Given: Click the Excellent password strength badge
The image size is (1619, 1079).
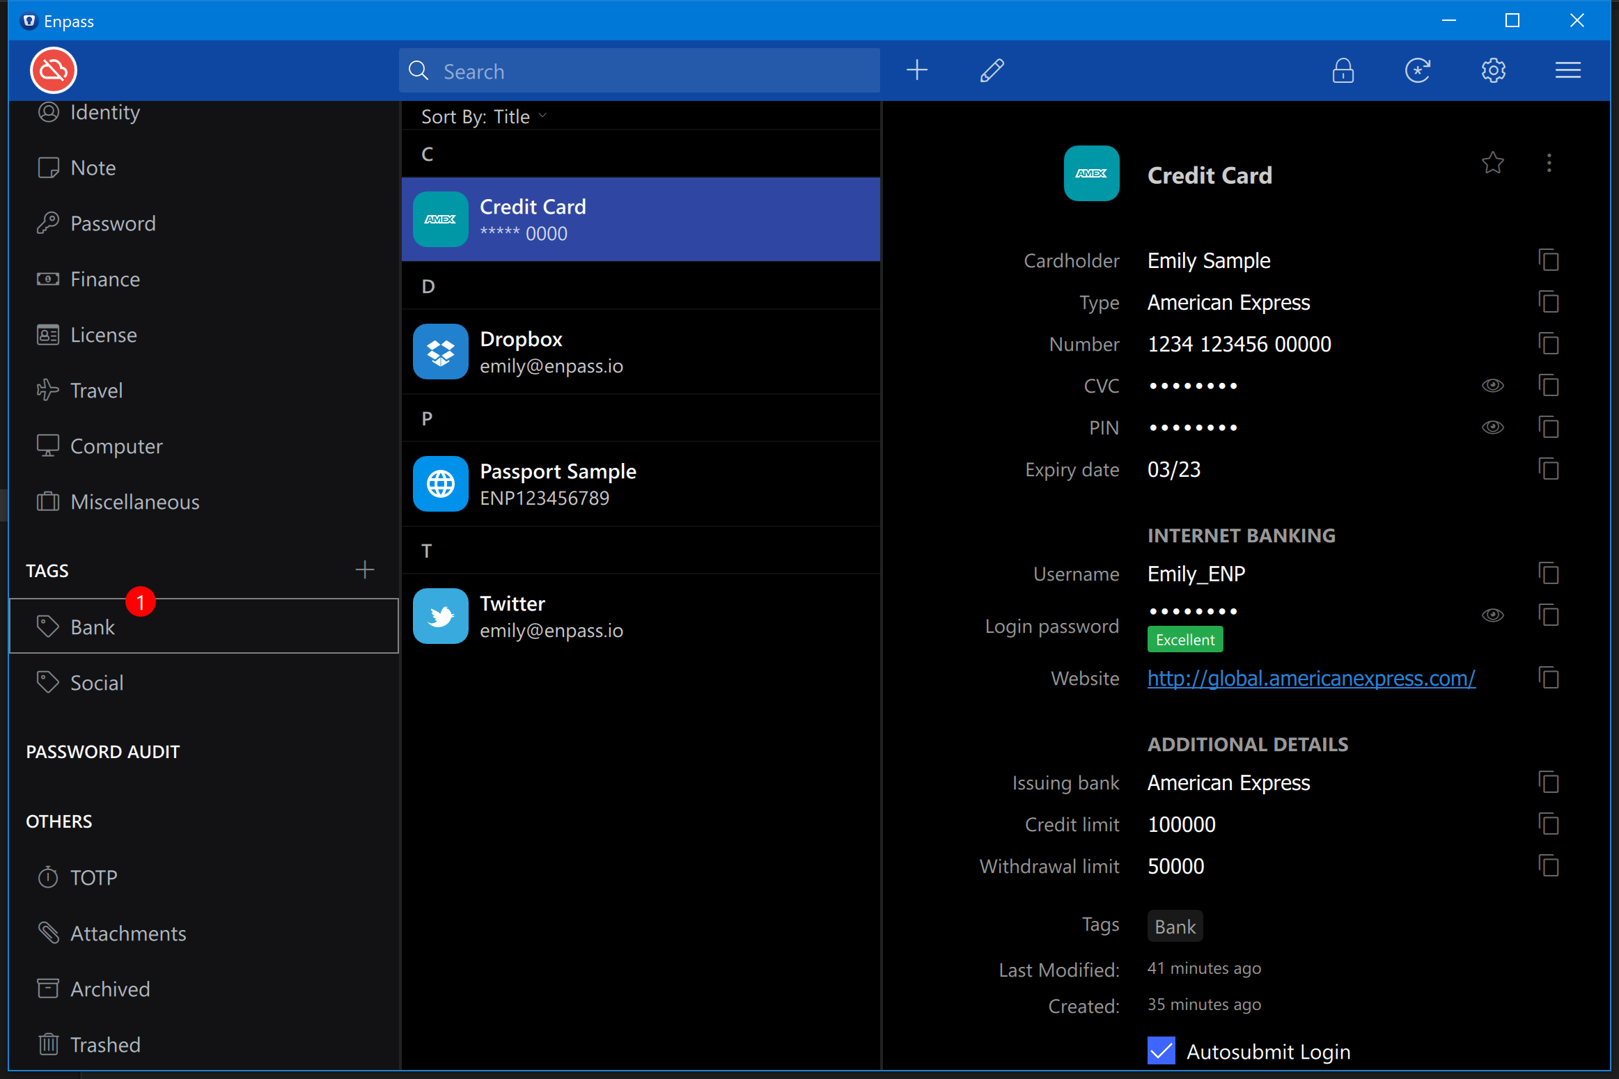Looking at the screenshot, I should tap(1185, 640).
